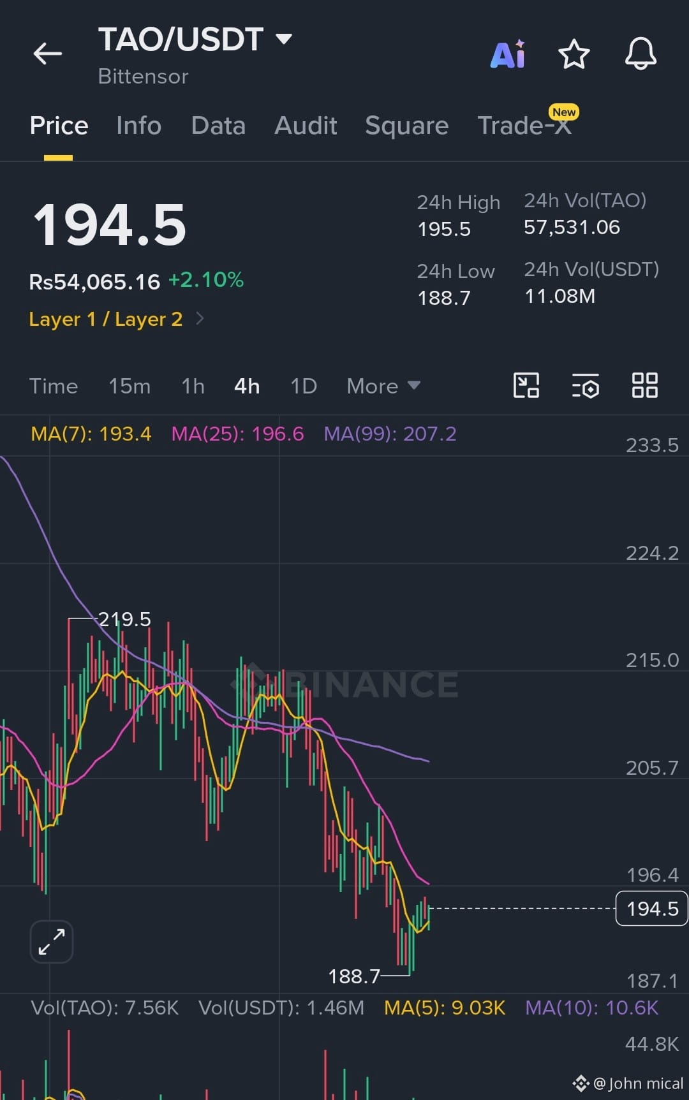Image resolution: width=689 pixels, height=1100 pixels.
Task: Switch to the Price tab
Action: pyautogui.click(x=59, y=126)
